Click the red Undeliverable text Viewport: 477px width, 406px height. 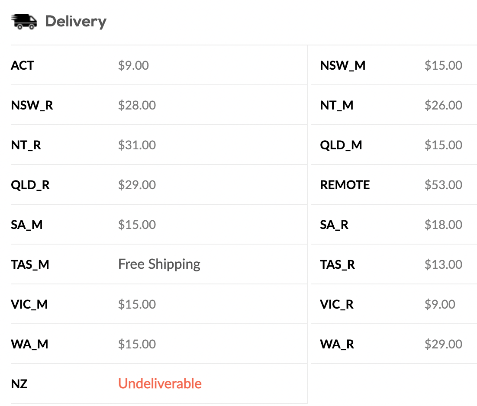coord(160,384)
